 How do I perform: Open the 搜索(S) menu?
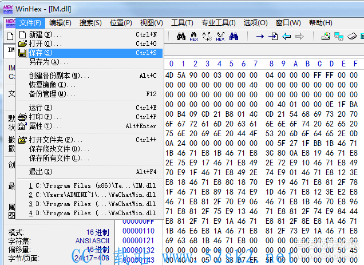tap(90, 23)
